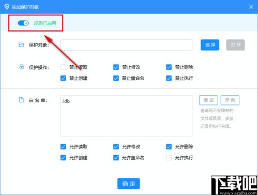Uncheck the 允许重命名 checkbox
Viewport: 258px width, 195px height.
coord(116,158)
